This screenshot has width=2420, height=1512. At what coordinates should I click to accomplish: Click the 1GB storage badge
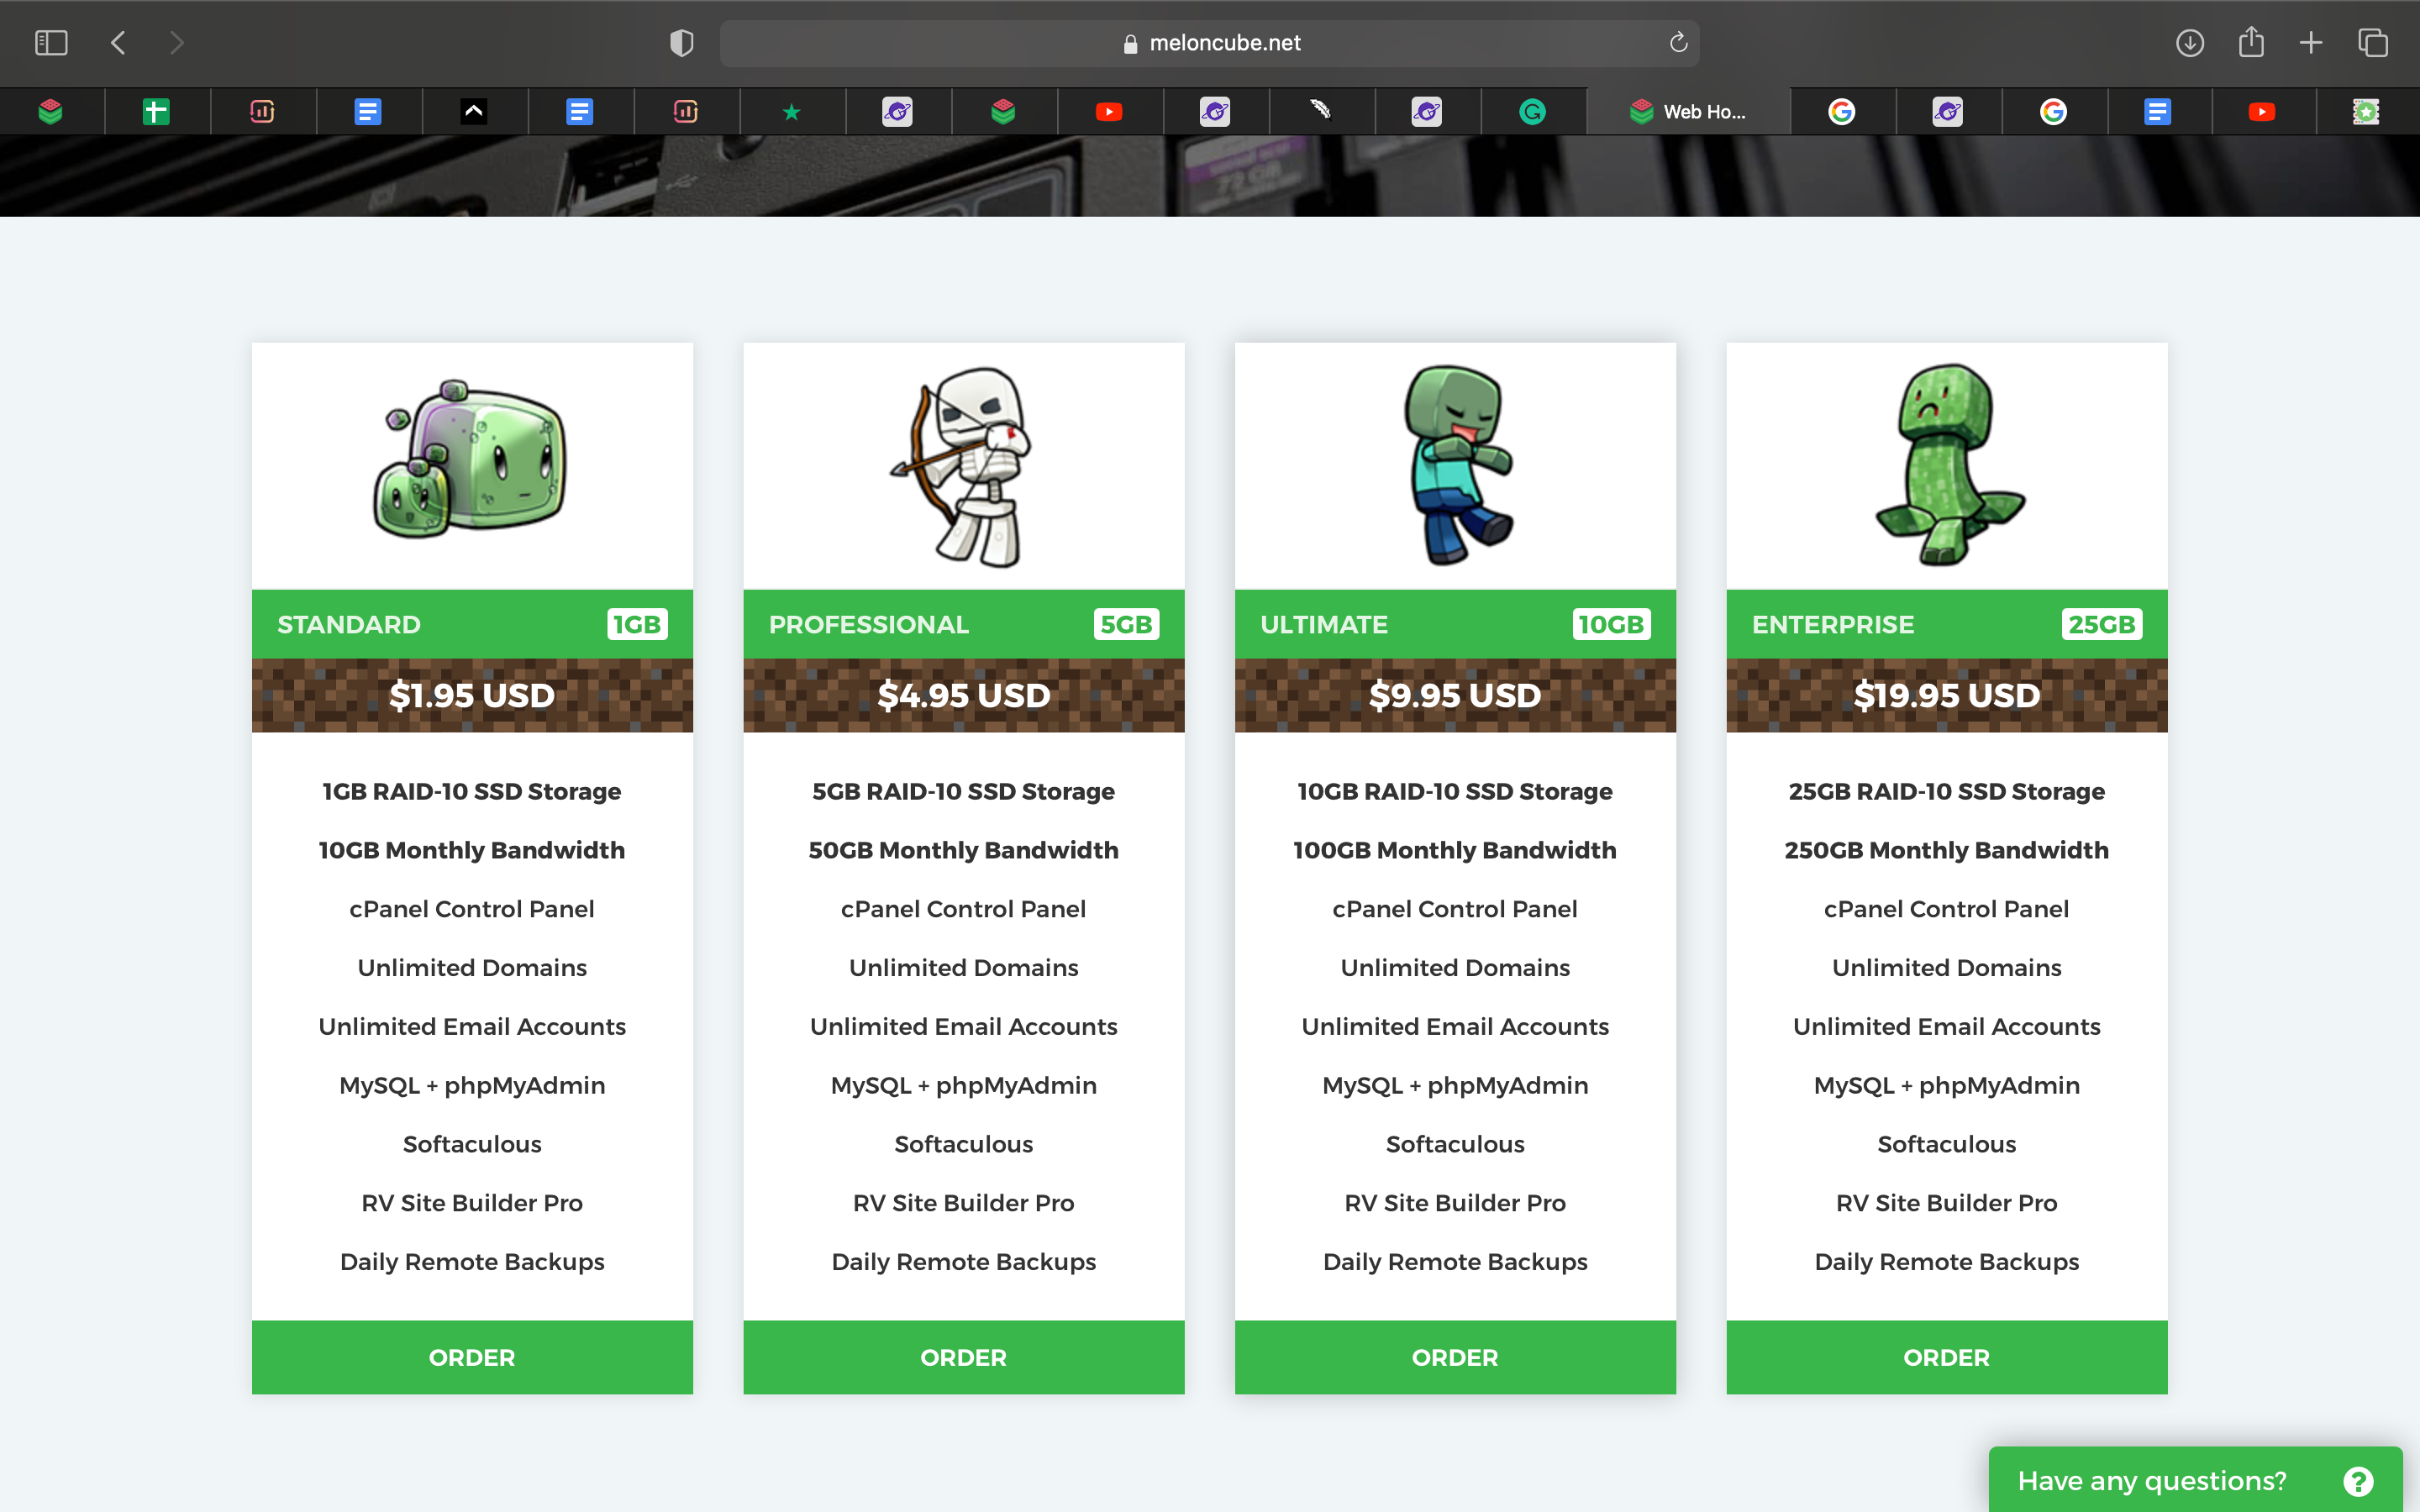(x=637, y=624)
